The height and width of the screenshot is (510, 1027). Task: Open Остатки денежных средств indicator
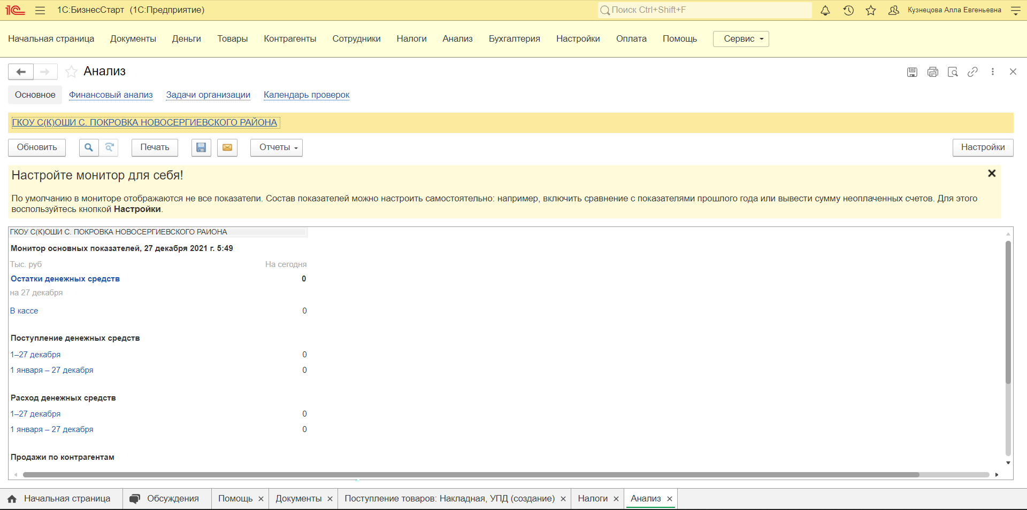65,279
